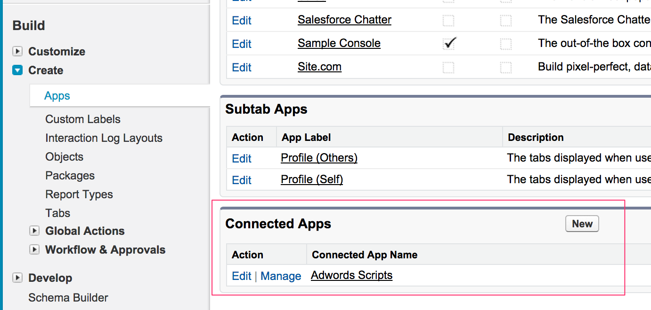Open Salesforce Chatter app link
This screenshot has width=651, height=310.
click(344, 20)
